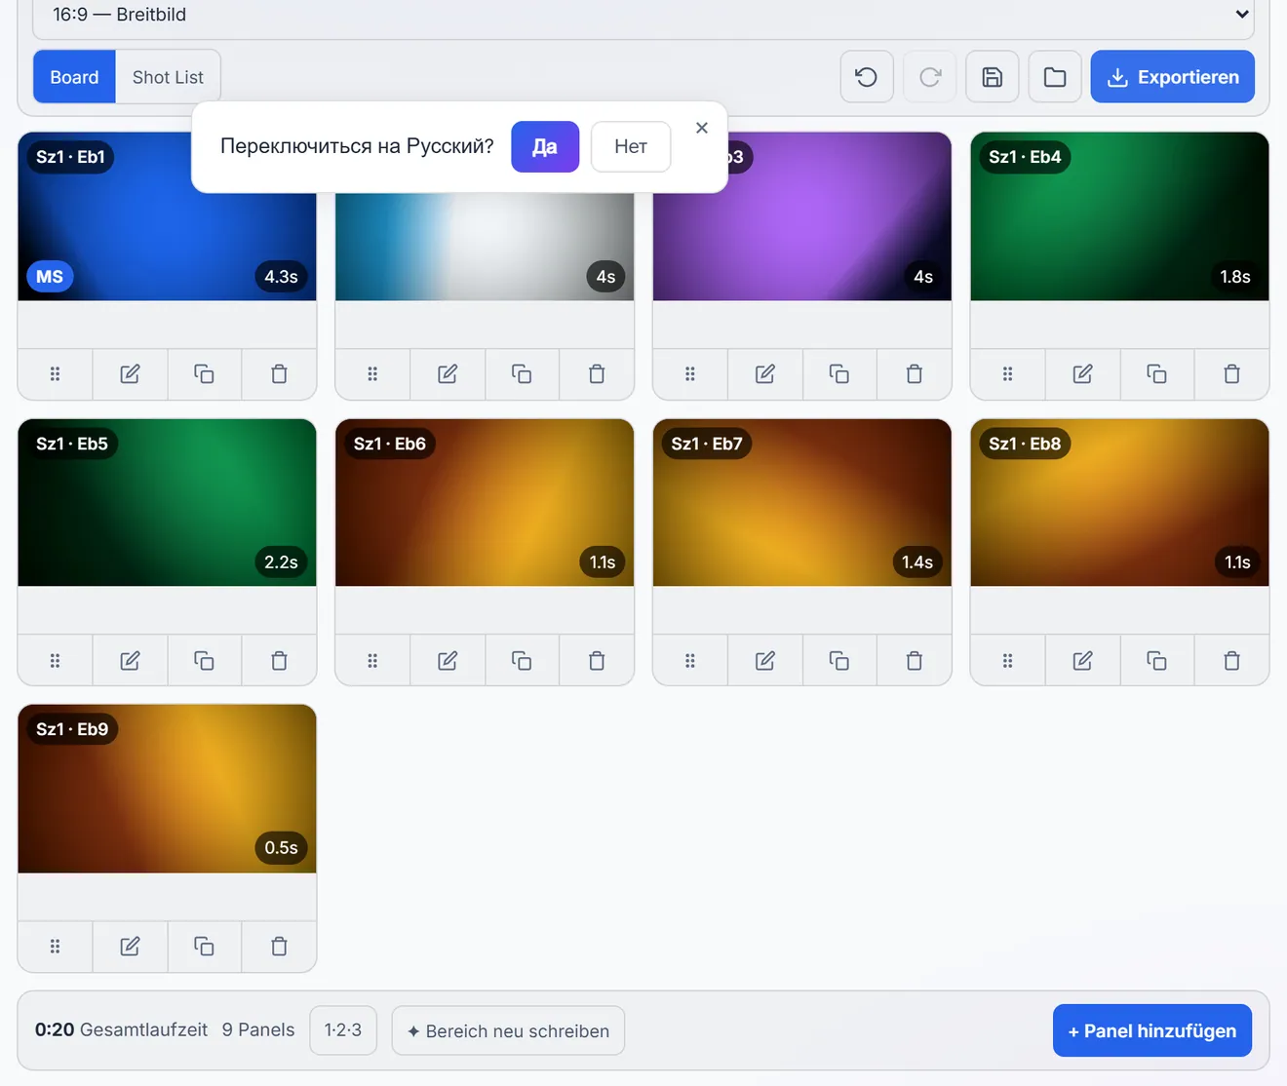Image resolution: width=1287 pixels, height=1086 pixels.
Task: Click the Panel hinzufügen button
Action: point(1152,1030)
